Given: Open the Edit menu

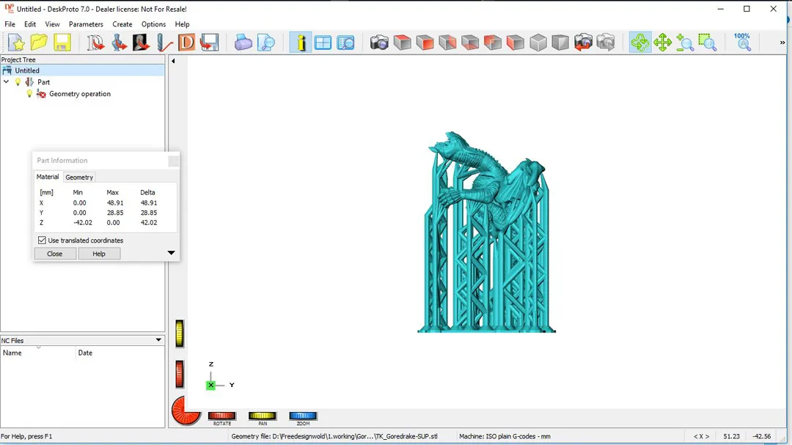Looking at the screenshot, I should 30,24.
